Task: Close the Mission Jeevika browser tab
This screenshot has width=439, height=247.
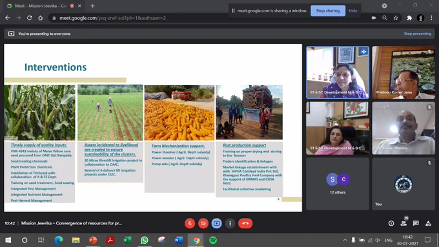Action: (x=79, y=6)
